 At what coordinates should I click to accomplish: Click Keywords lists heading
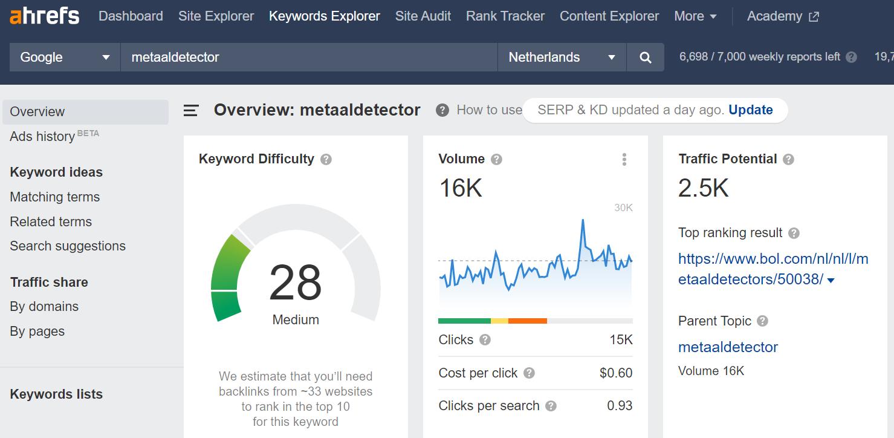point(56,394)
